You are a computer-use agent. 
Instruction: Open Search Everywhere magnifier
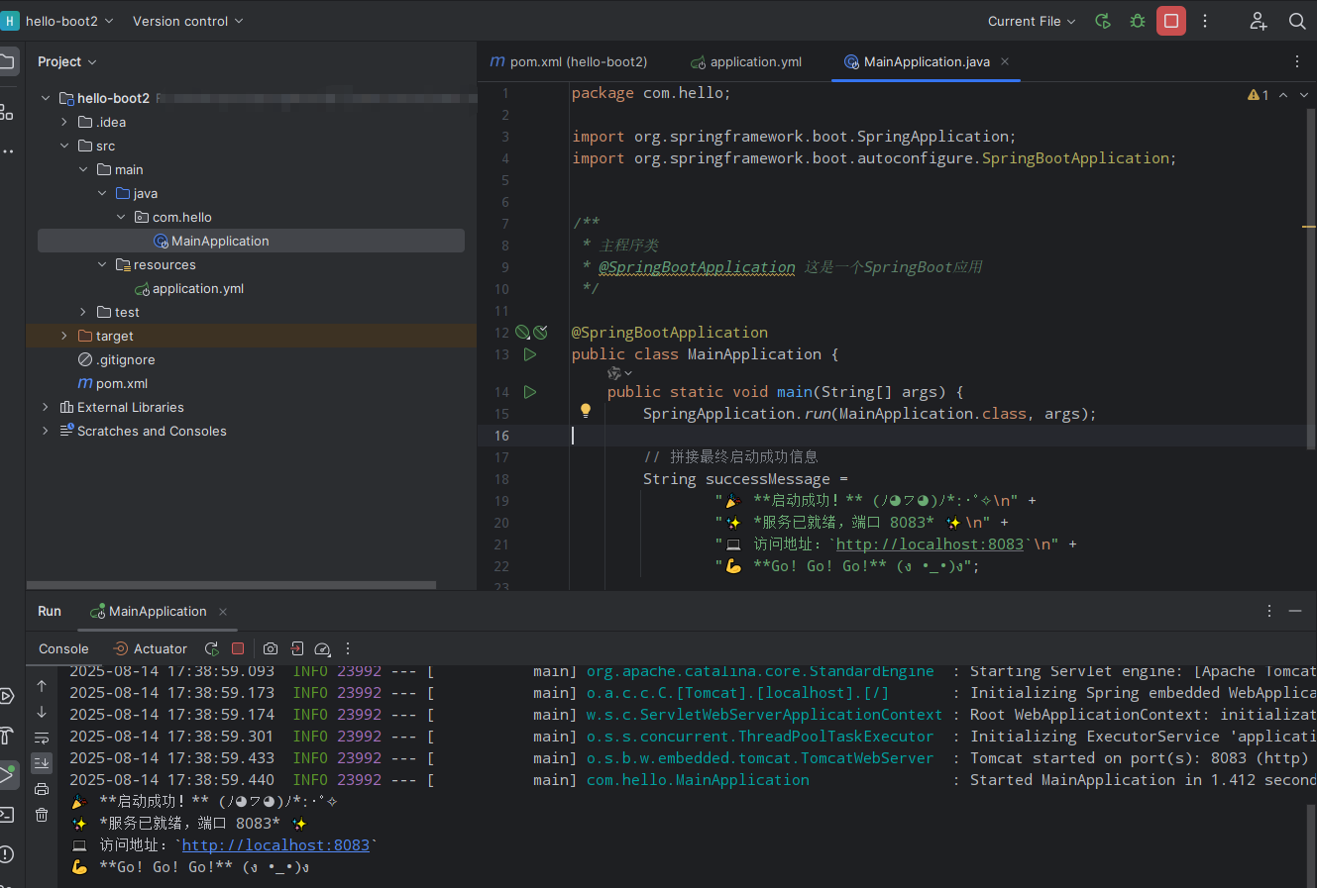1297,21
